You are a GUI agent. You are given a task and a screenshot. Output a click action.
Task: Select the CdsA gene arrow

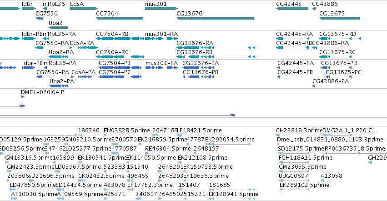coord(84,9)
